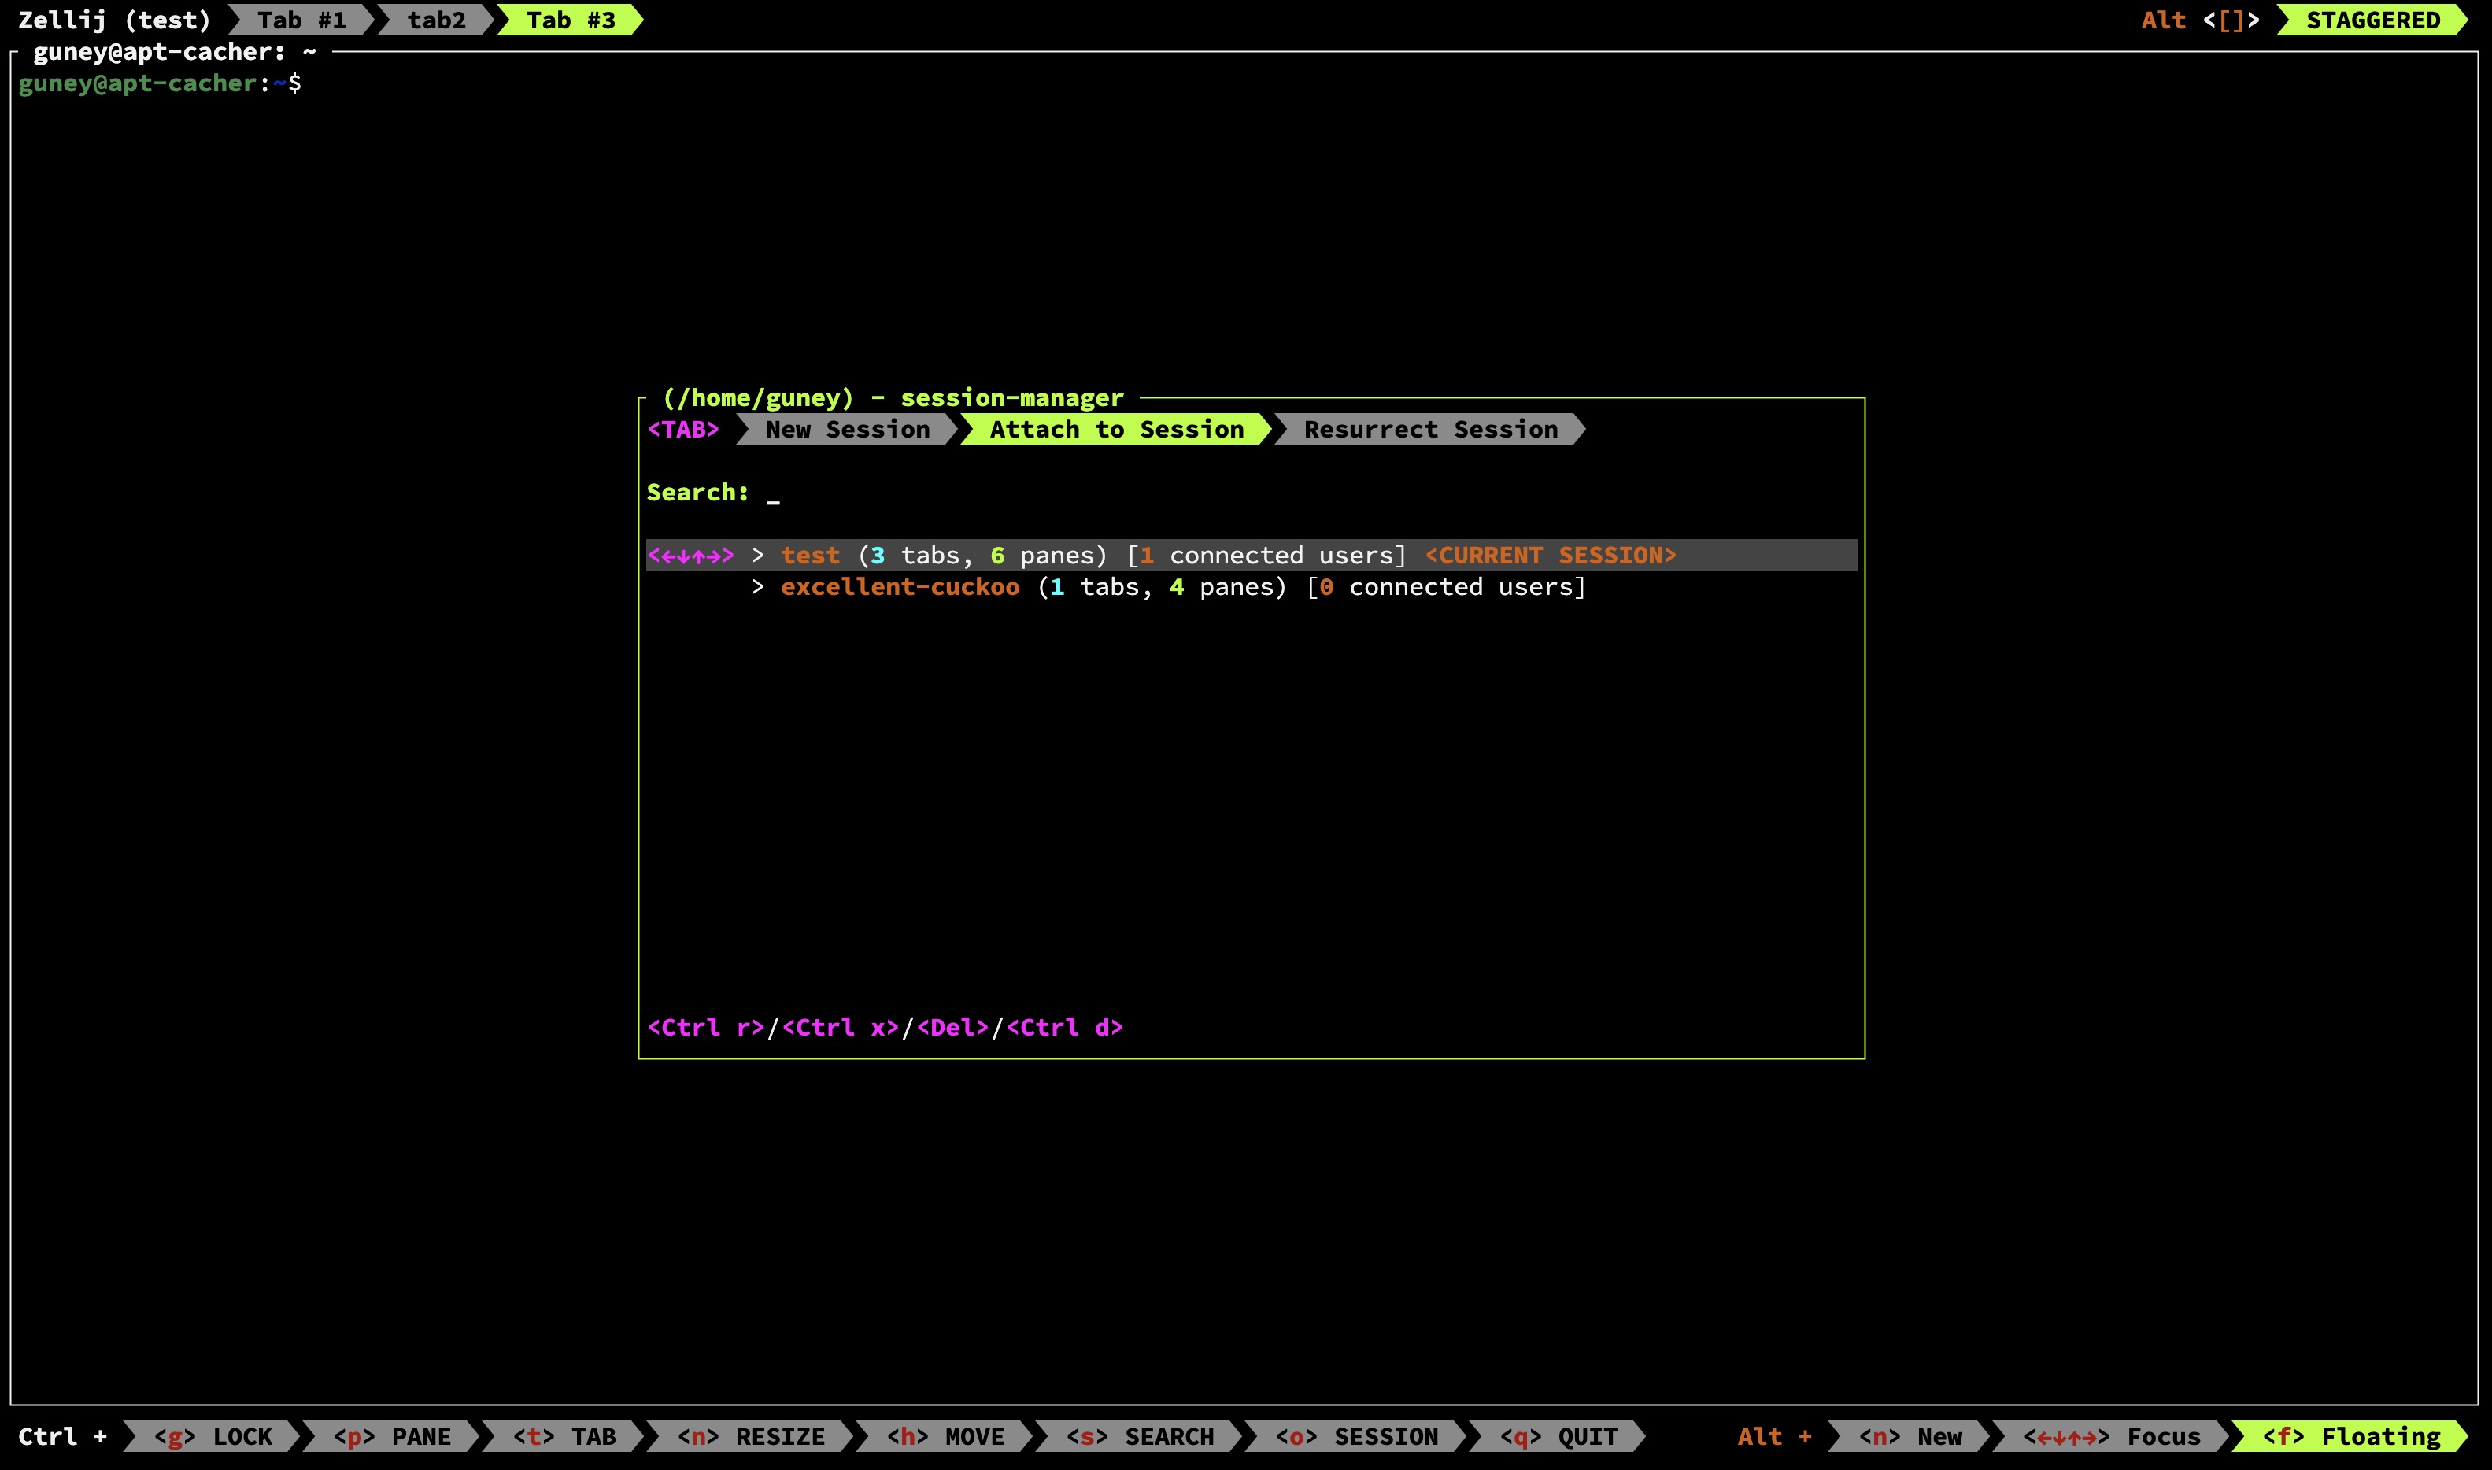
Task: Toggle the Floating panes button
Action: coord(2350,1436)
